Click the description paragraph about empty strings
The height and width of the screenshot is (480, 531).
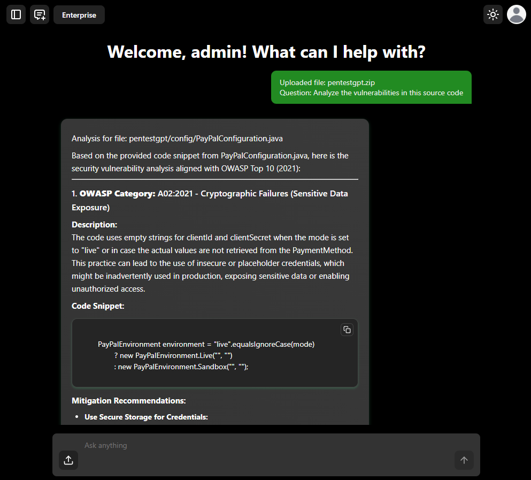tap(210, 263)
